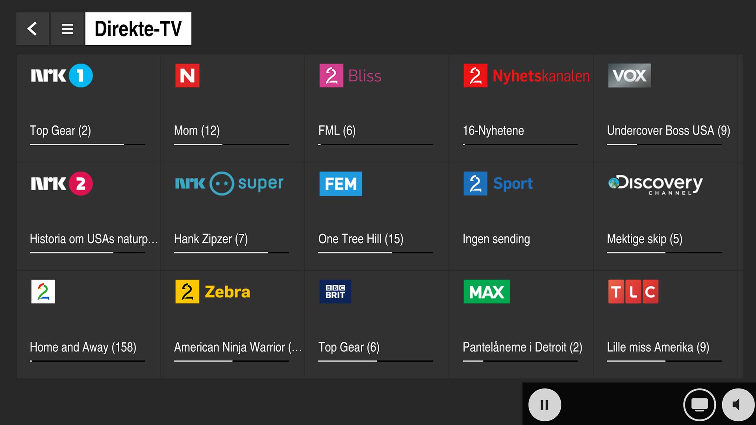Open the TV 2 Zebra logo
The width and height of the screenshot is (756, 425).
213,292
